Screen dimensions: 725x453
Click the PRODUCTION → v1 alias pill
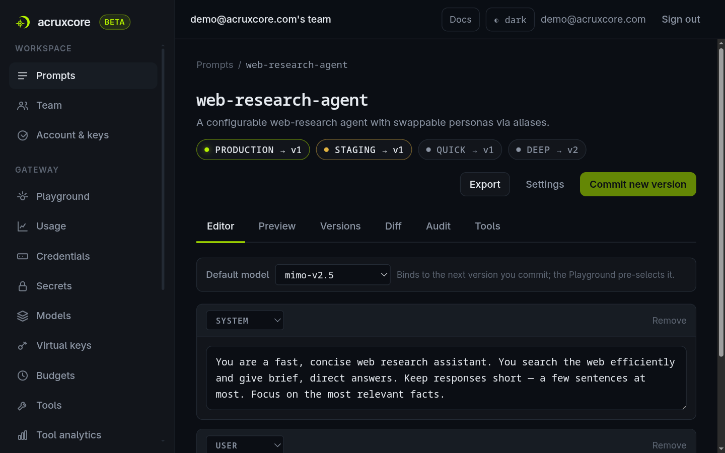point(253,149)
